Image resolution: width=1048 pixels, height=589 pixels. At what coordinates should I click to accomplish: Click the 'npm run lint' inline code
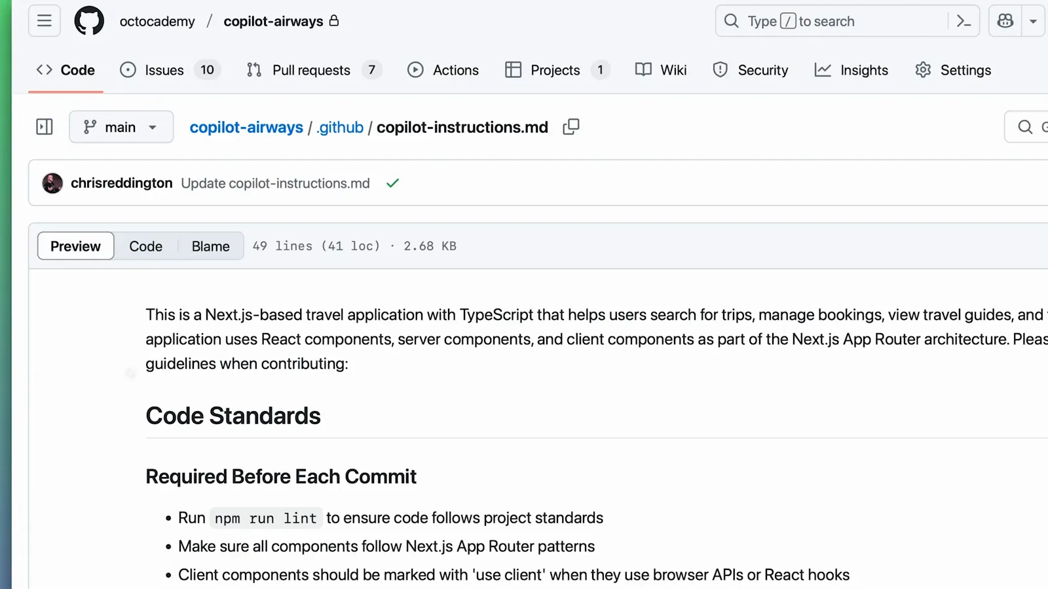266,518
